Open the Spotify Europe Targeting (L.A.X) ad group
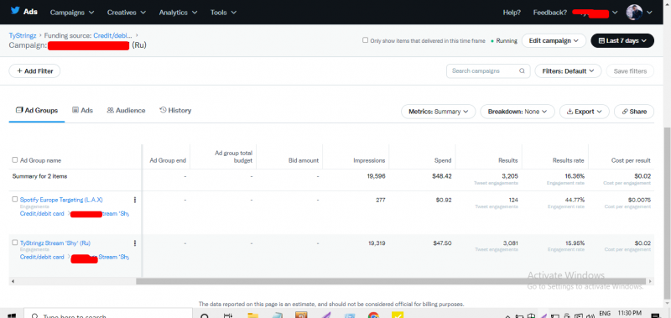This screenshot has width=671, height=318. pos(61,200)
